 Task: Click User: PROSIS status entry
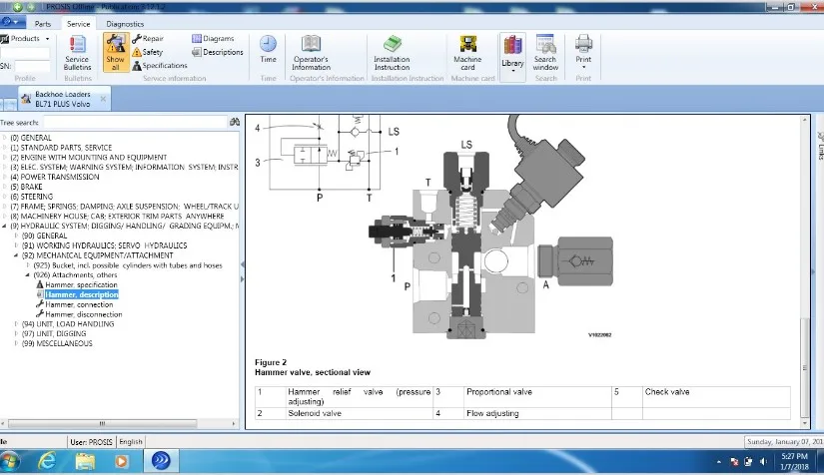[91, 441]
